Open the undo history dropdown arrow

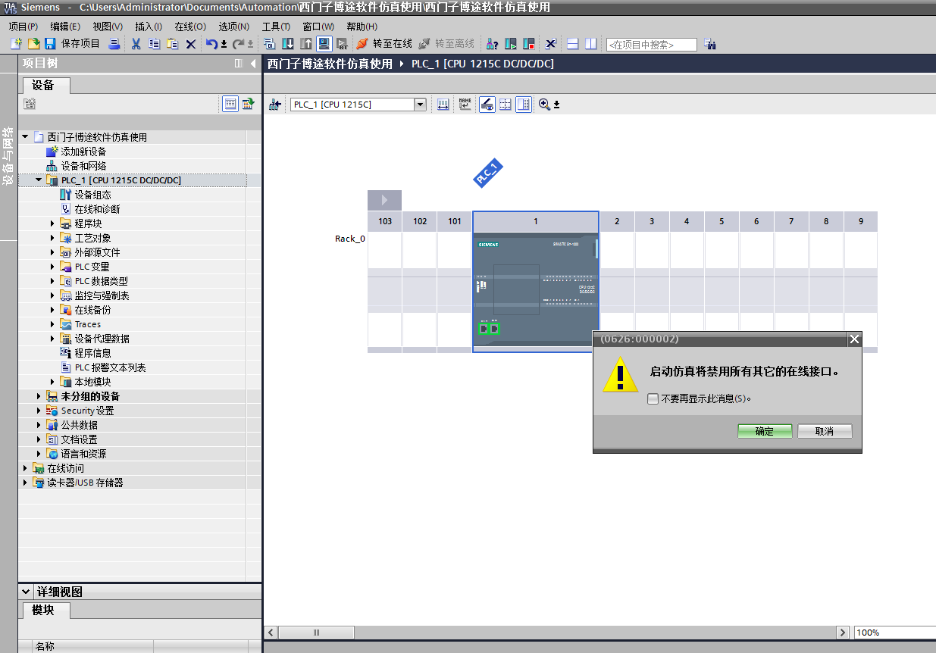click(224, 44)
